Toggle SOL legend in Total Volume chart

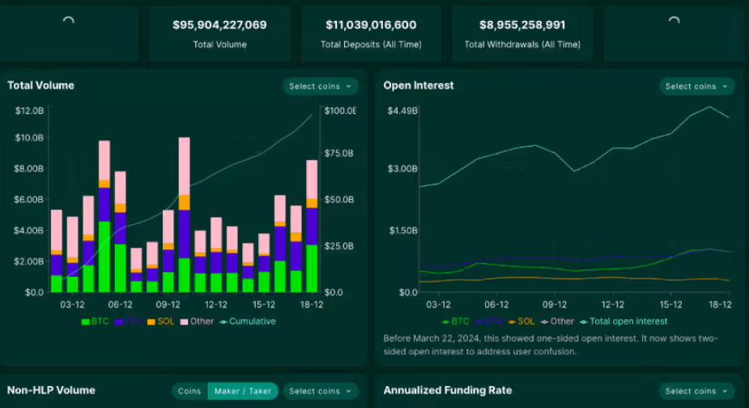160,321
